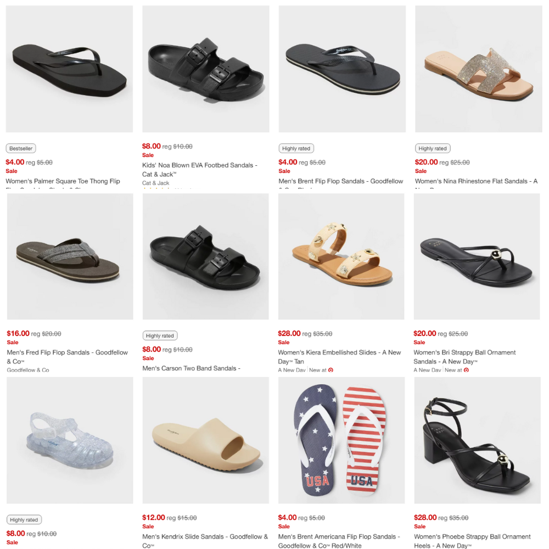The height and width of the screenshot is (549, 549).
Task: Open the Men's Fred Flip Flop product image
Action: coord(70,256)
